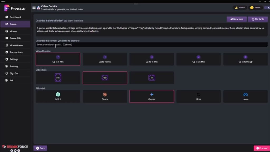Click the gold coin credits badge
The height and width of the screenshot is (152, 270).
(x=255, y=8)
